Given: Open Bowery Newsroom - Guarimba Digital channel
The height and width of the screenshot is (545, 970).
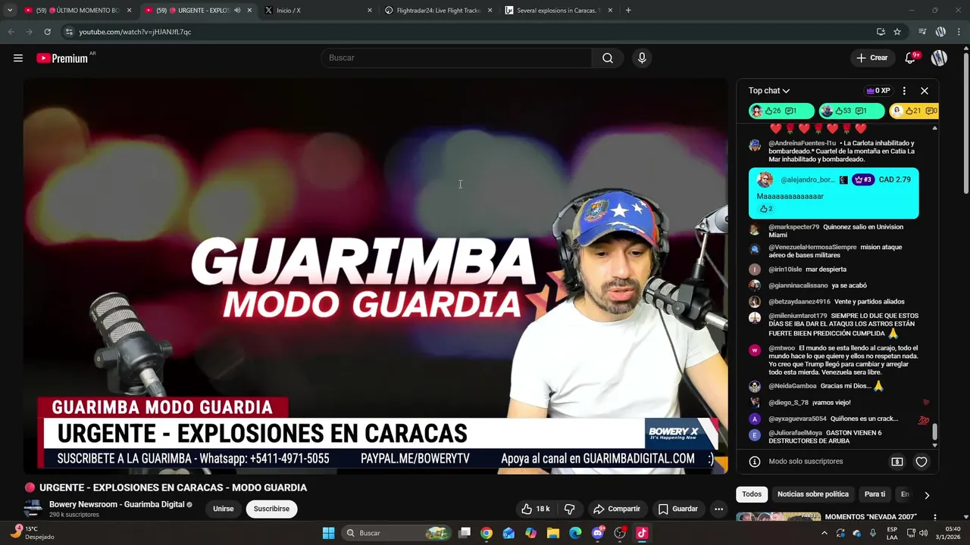Looking at the screenshot, I should click(117, 504).
